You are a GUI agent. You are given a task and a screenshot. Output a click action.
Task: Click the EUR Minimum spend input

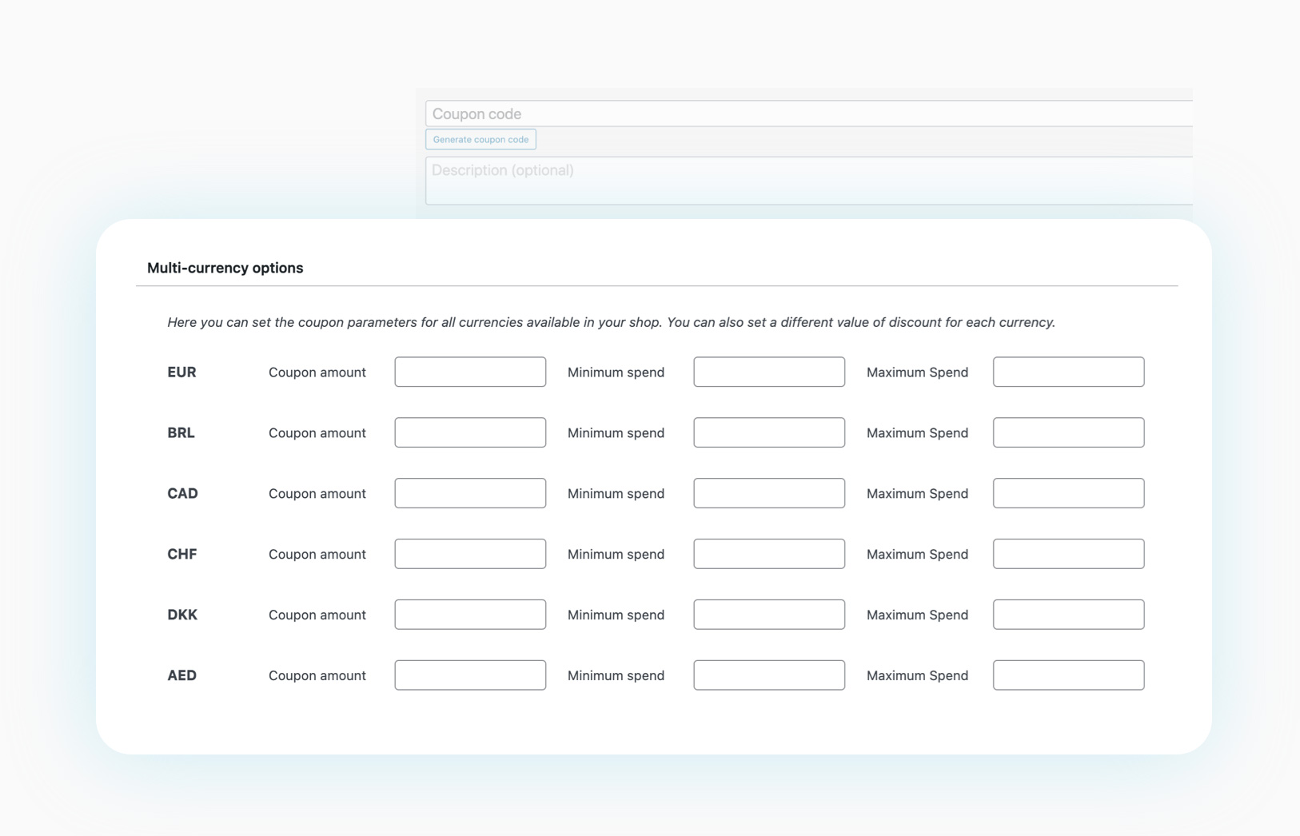click(x=769, y=372)
